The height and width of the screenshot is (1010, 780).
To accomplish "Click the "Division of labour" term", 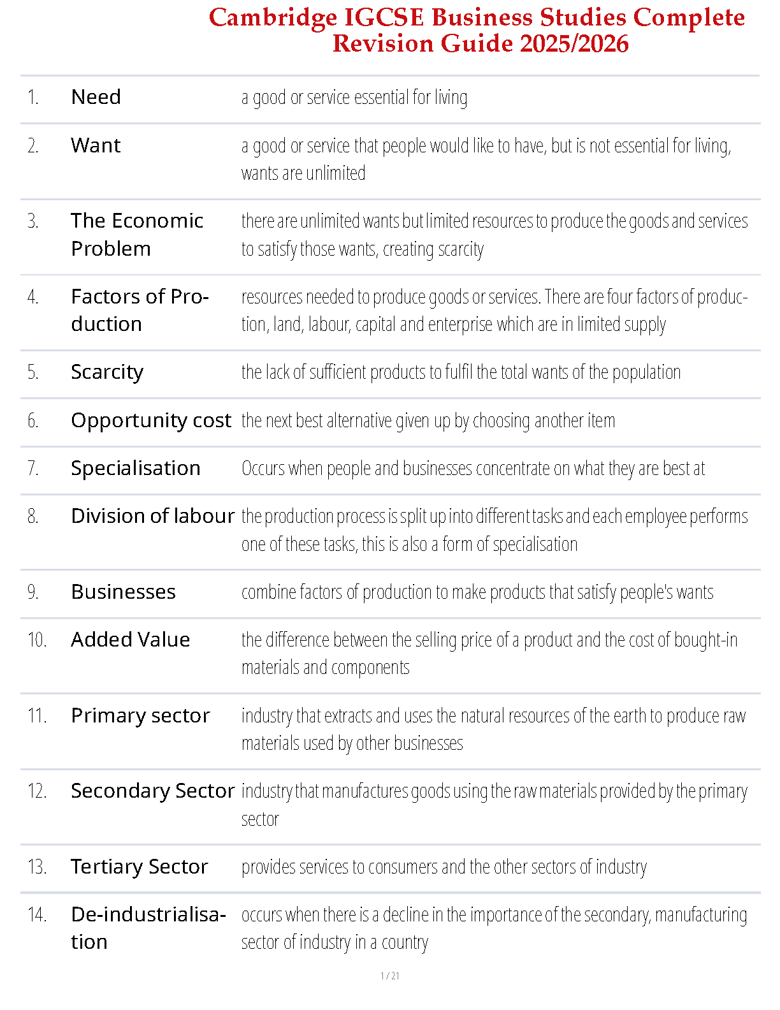I will [x=153, y=516].
